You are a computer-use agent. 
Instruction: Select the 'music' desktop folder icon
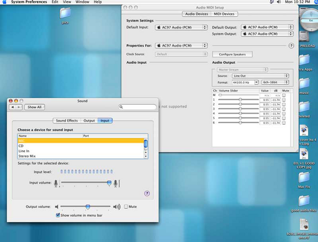[x=304, y=84]
